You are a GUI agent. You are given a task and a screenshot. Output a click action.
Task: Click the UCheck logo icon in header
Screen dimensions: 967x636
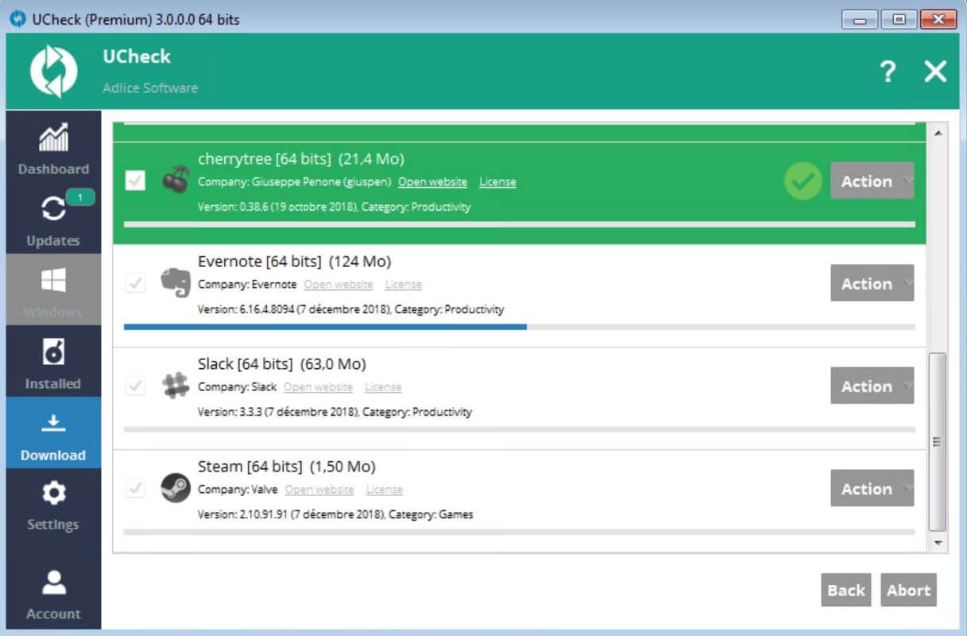[x=53, y=71]
